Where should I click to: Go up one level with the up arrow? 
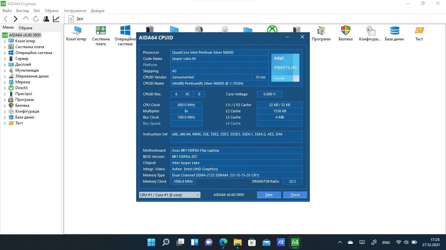tap(26, 19)
